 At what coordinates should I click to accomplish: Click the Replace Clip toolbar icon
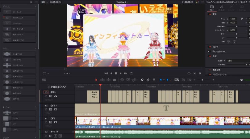point(134,80)
